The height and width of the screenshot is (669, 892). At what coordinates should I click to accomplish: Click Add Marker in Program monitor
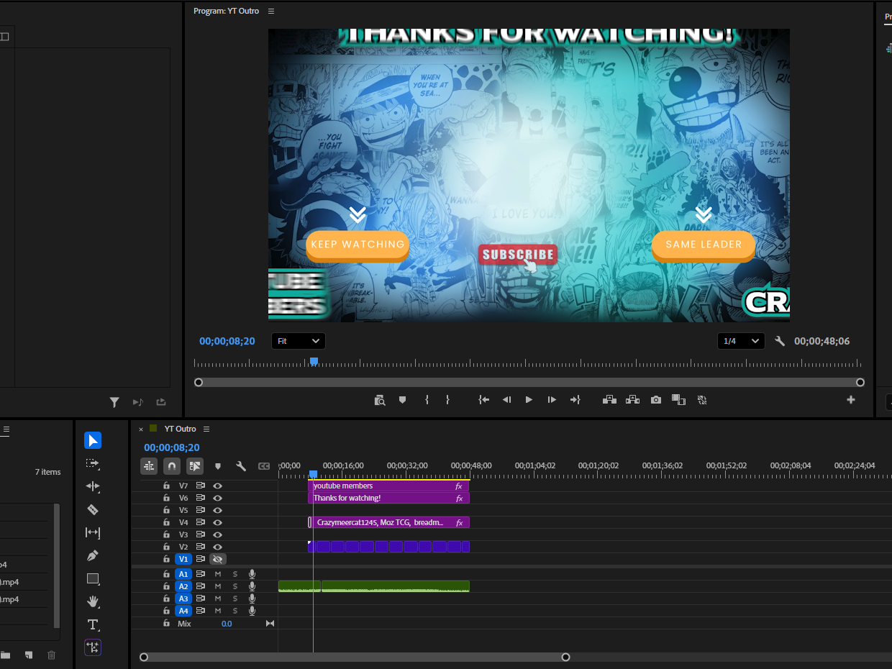(403, 400)
